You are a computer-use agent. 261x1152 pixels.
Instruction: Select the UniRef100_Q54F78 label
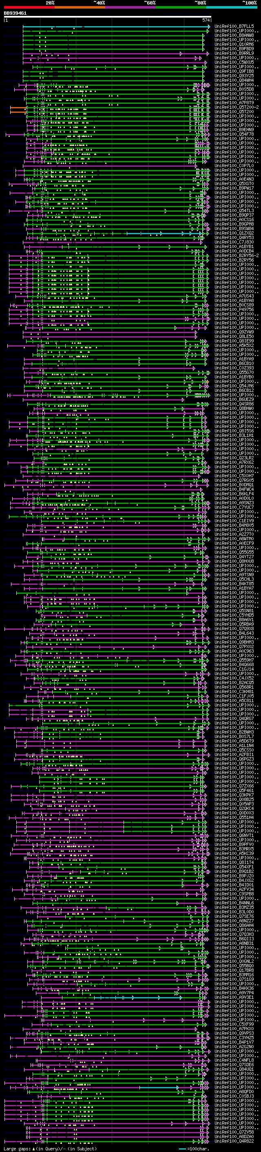click(234, 134)
